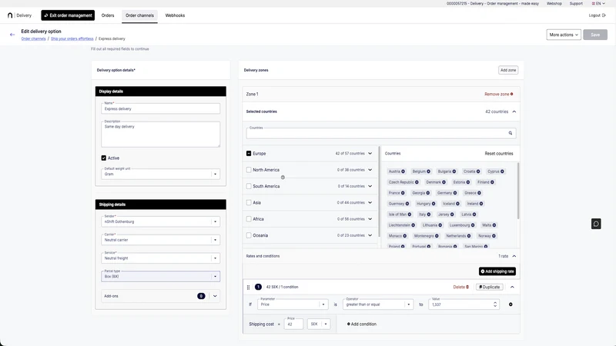The height and width of the screenshot is (346, 616).
Task: Check the North America checkbox
Action: [249, 170]
